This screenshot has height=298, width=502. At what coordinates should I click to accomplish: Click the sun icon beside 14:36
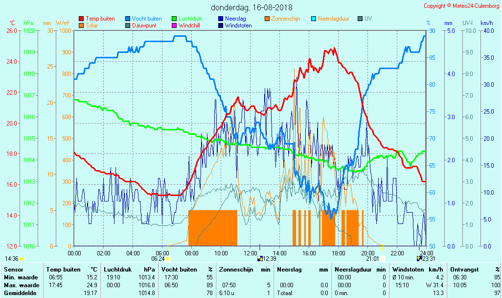click(x=22, y=258)
